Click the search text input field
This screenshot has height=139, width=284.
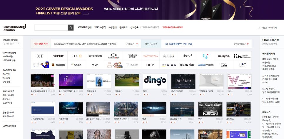coord(51,27)
